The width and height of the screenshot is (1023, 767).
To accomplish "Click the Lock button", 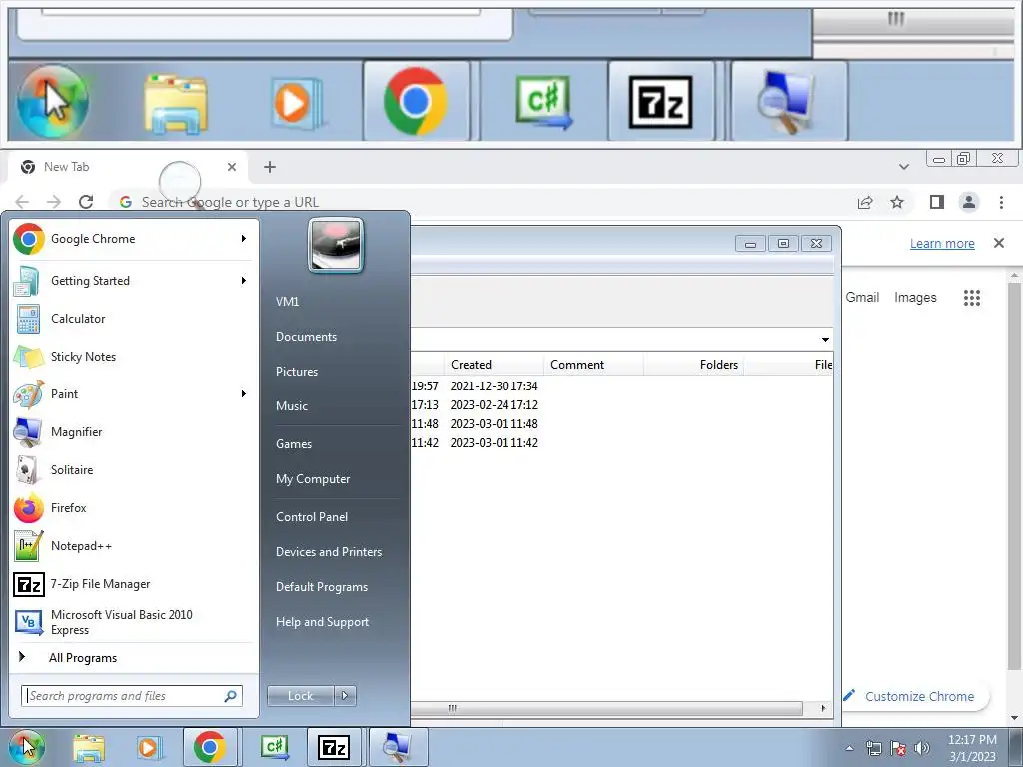I will [x=300, y=696].
